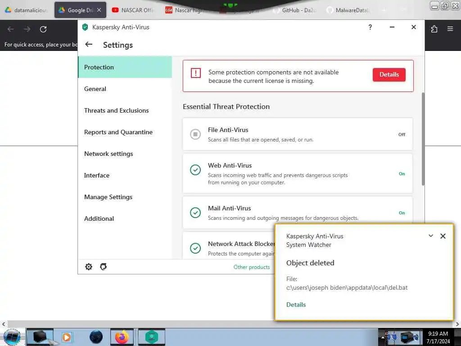Click red Details license button
Image resolution: width=461 pixels, height=346 pixels.
[389, 74]
